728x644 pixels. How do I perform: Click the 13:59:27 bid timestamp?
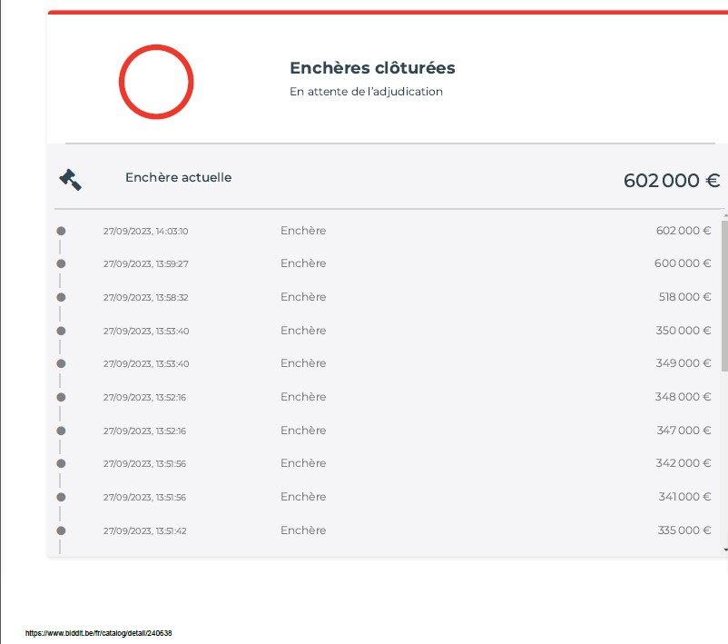click(x=145, y=264)
